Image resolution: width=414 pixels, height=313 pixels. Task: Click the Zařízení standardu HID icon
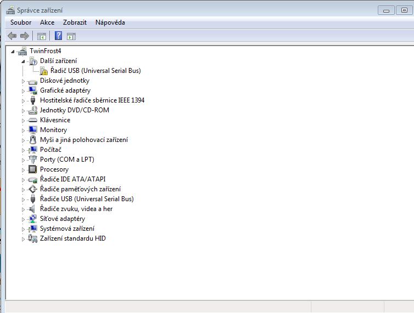click(33, 238)
